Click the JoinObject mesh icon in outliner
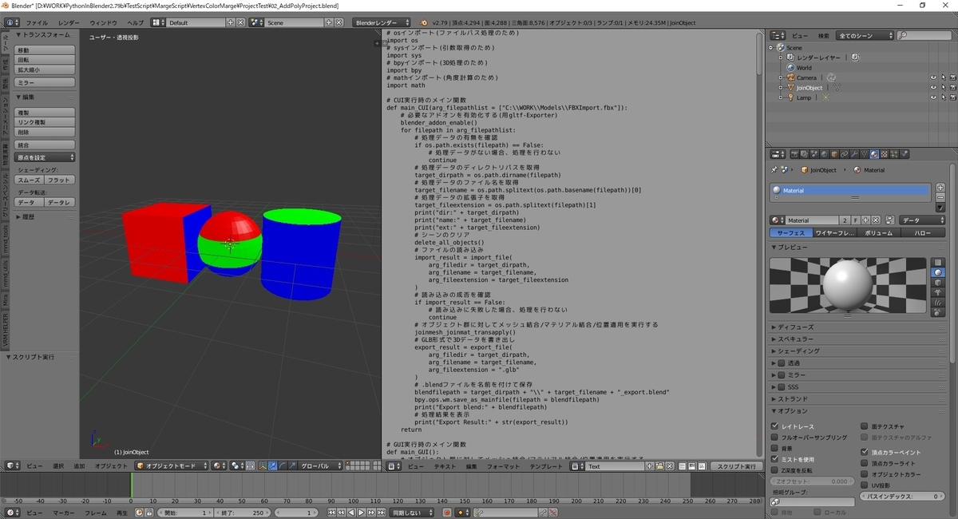The image size is (958, 519). click(x=790, y=88)
